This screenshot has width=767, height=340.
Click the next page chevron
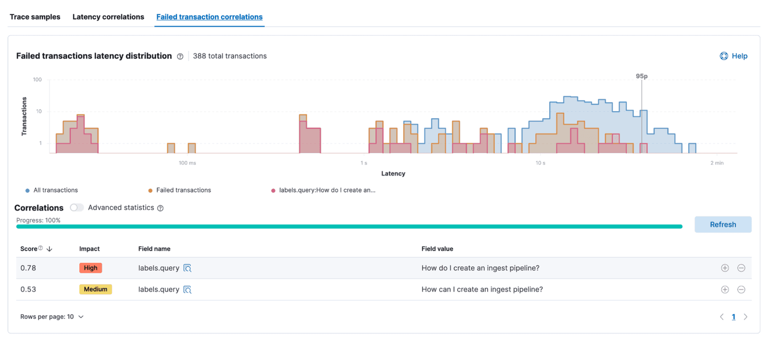click(746, 317)
